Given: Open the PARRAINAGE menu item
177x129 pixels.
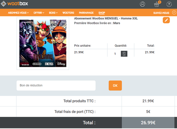Looking at the screenshot, I should point(86,13).
